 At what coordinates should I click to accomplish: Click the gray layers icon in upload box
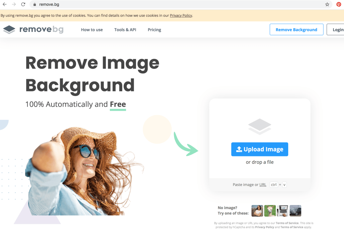[x=259, y=127]
